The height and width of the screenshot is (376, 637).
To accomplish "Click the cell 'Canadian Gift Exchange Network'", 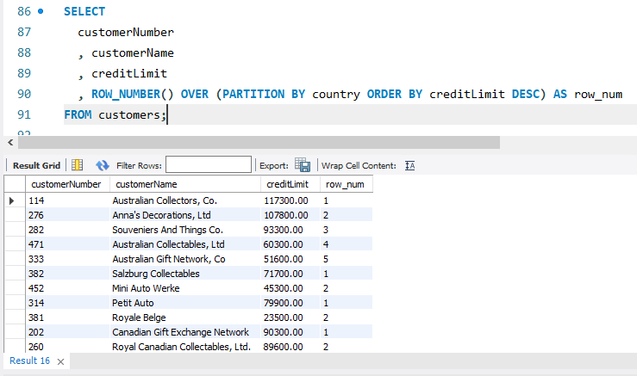I will (184, 332).
